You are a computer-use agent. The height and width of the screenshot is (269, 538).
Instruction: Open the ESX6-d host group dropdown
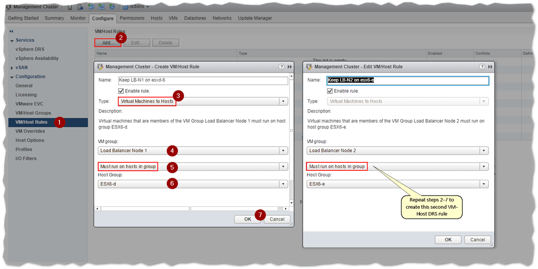(193, 184)
